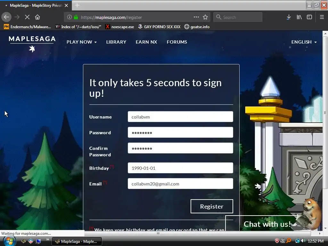This screenshot has width=328, height=246.
Task: Select the Email input field
Action: pyautogui.click(x=180, y=184)
